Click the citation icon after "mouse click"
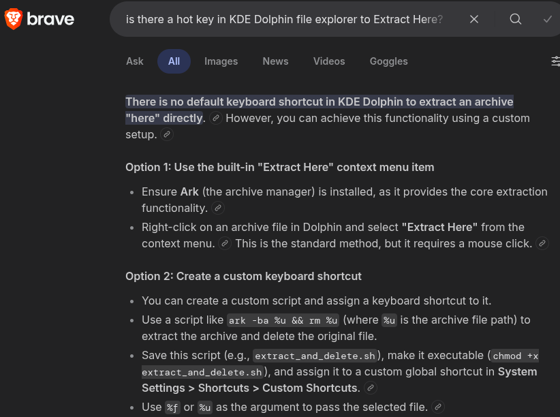The width and height of the screenshot is (560, 417). click(542, 243)
